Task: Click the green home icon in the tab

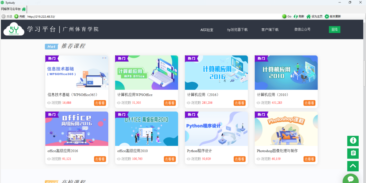Action: [x=24, y=9]
